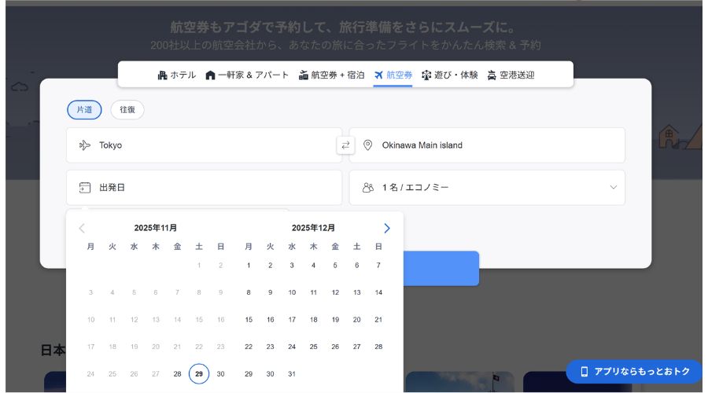Select December 9 in calendar
This screenshot has height=393, width=708.
pos(271,293)
